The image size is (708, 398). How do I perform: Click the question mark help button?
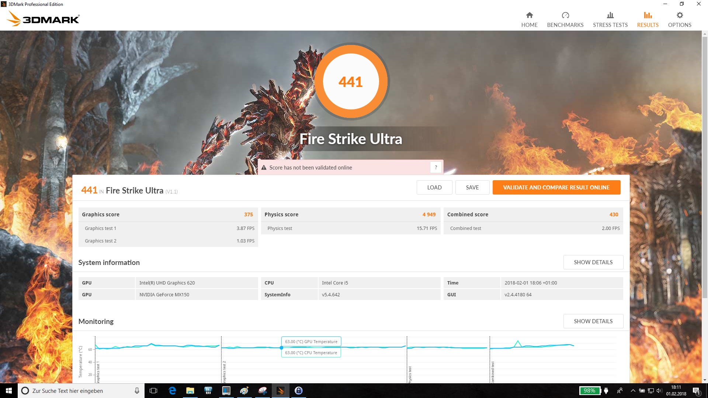click(x=436, y=167)
